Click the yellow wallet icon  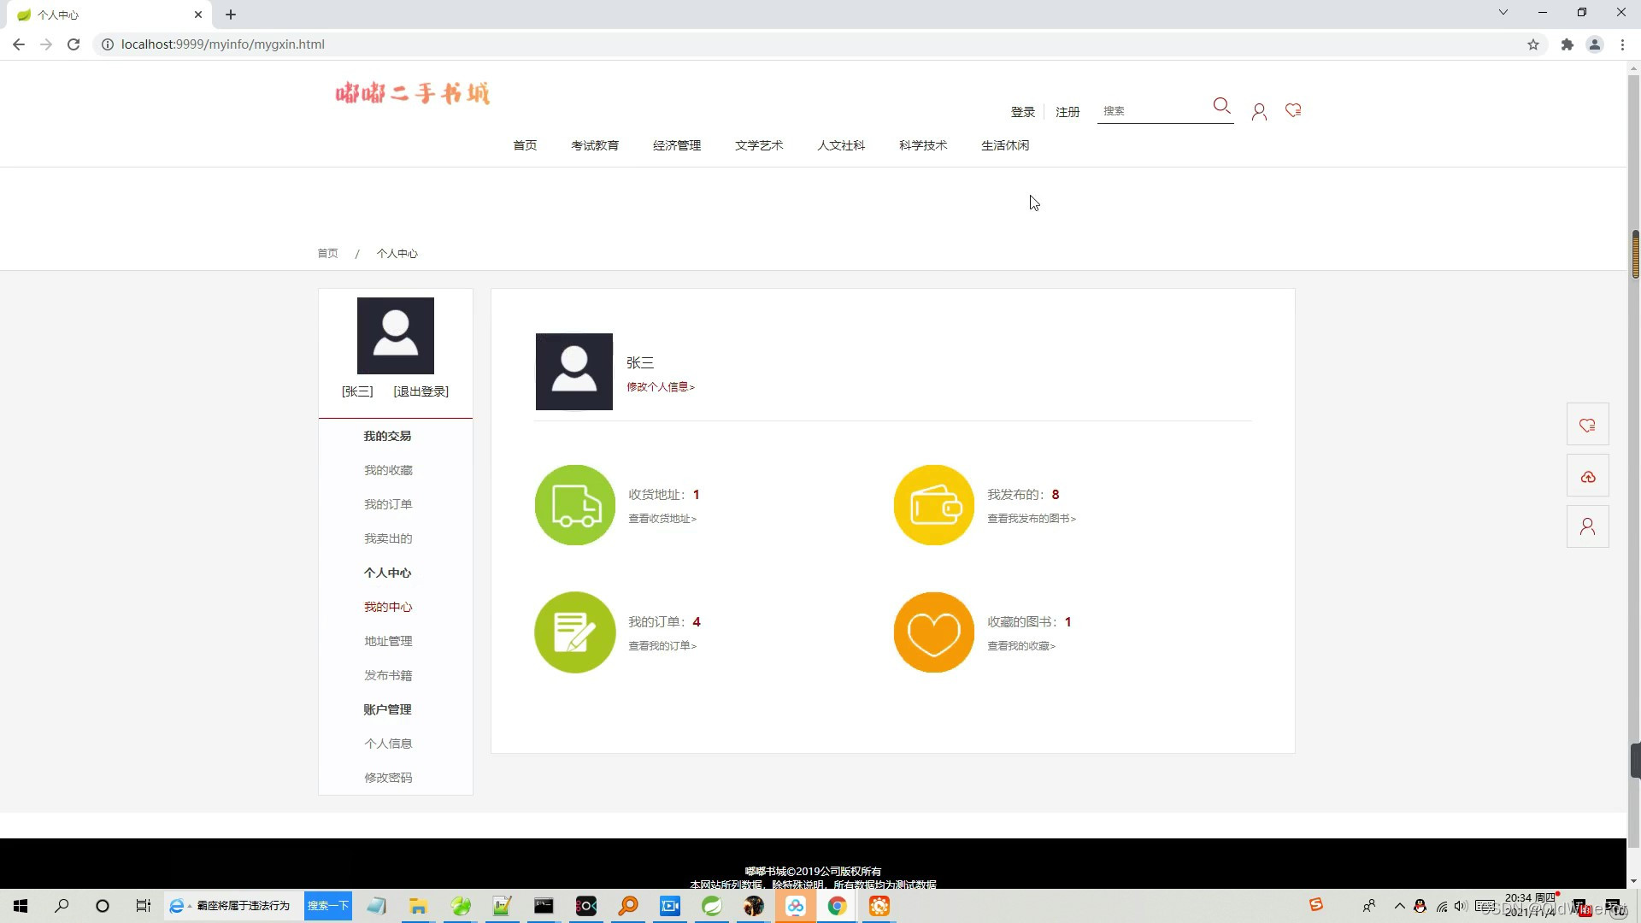934,505
